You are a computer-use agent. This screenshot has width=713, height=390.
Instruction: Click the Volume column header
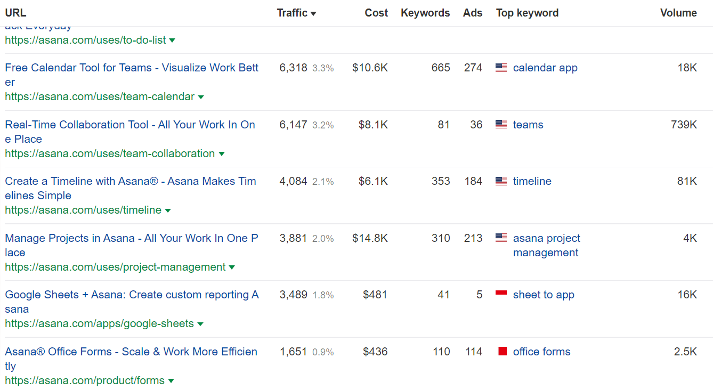click(x=678, y=13)
